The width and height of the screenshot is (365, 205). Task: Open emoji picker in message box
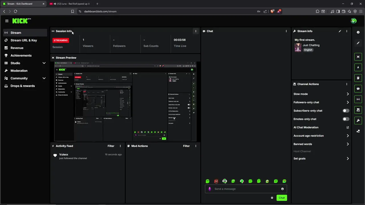tap(283, 189)
